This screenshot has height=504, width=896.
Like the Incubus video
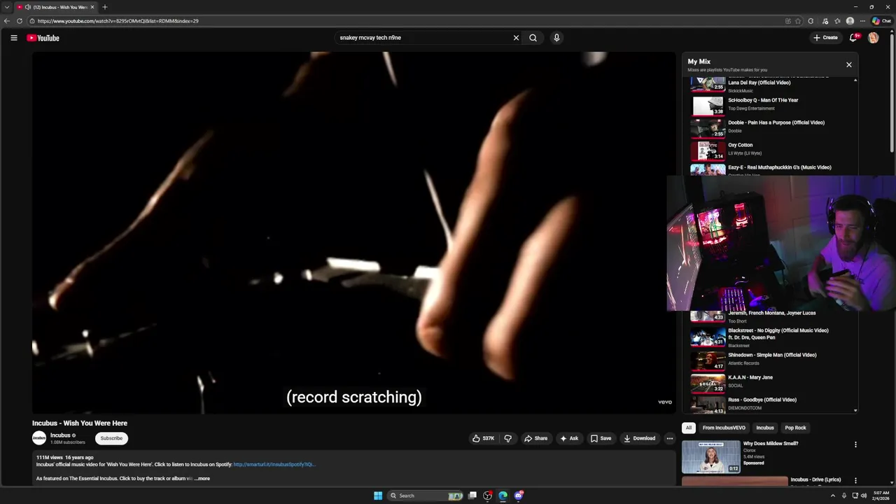click(483, 438)
